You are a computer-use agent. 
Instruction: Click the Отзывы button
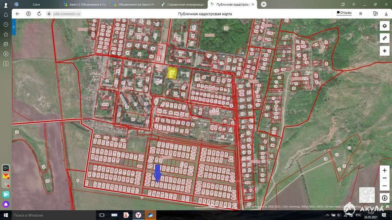click(x=344, y=13)
